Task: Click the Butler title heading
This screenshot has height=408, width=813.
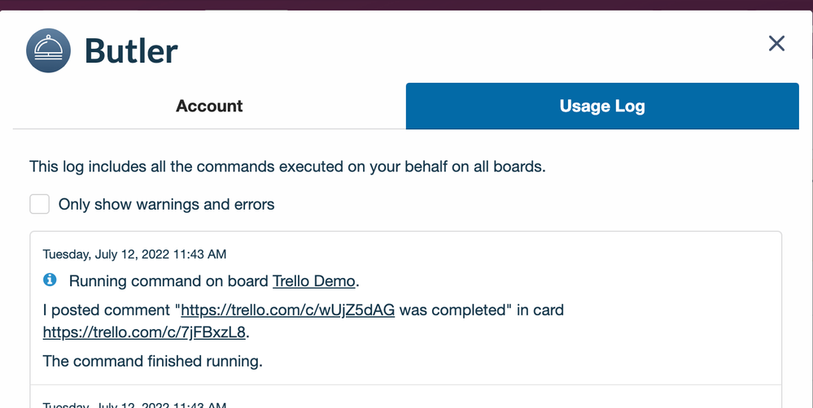Action: 131,51
